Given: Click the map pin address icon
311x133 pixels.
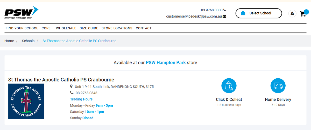Looking at the screenshot, I should pos(72,87).
